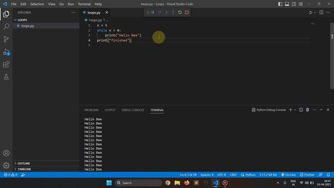Create a new terminal with plus

pos(290,110)
